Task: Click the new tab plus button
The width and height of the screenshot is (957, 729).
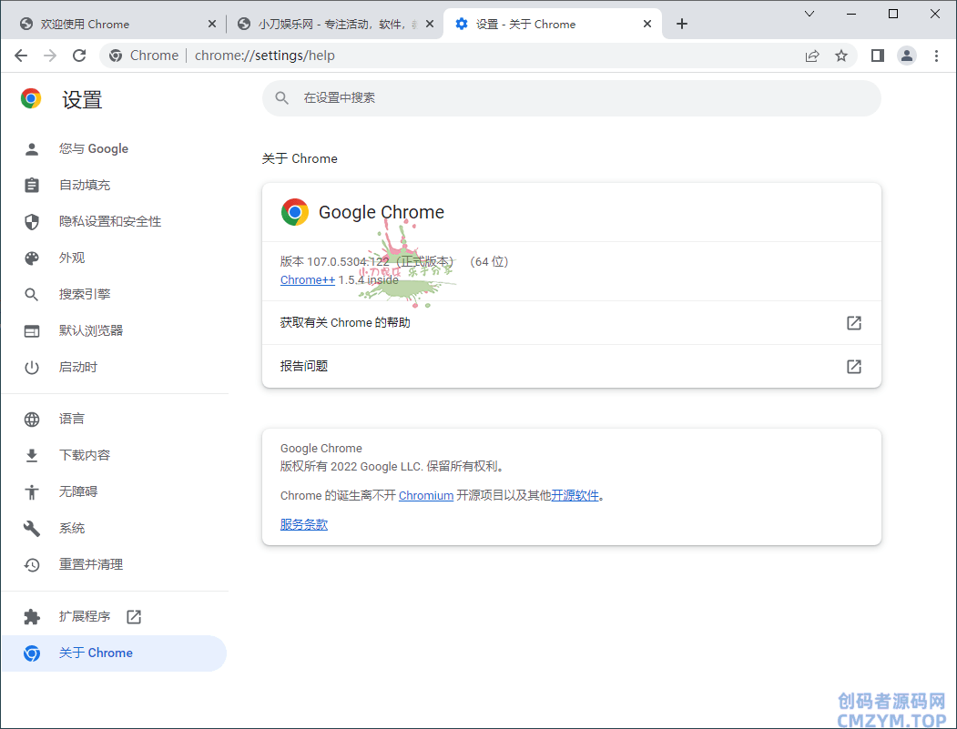Action: 682,24
